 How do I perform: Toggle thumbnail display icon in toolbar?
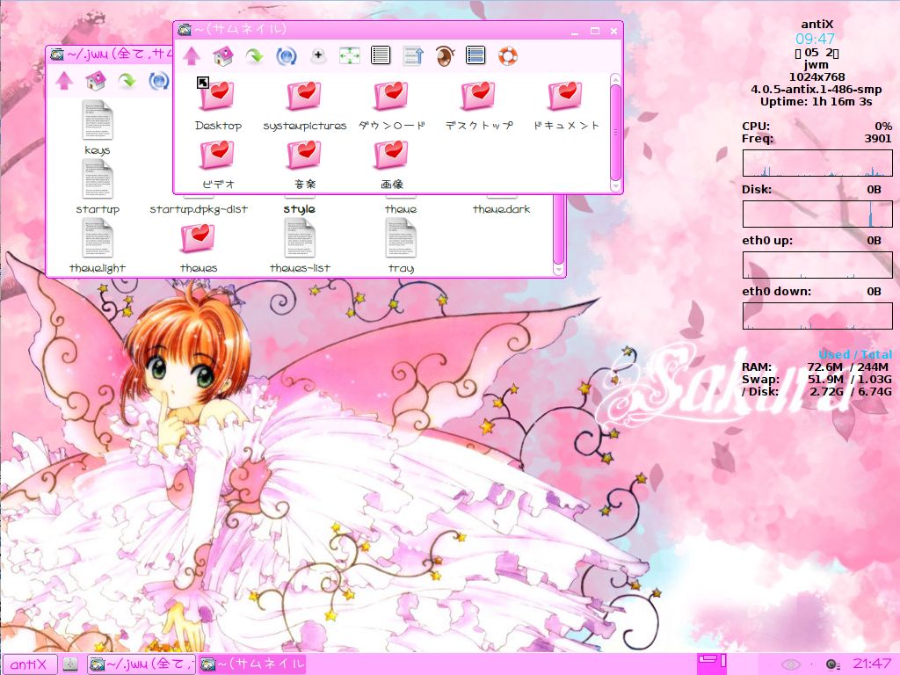click(x=475, y=56)
